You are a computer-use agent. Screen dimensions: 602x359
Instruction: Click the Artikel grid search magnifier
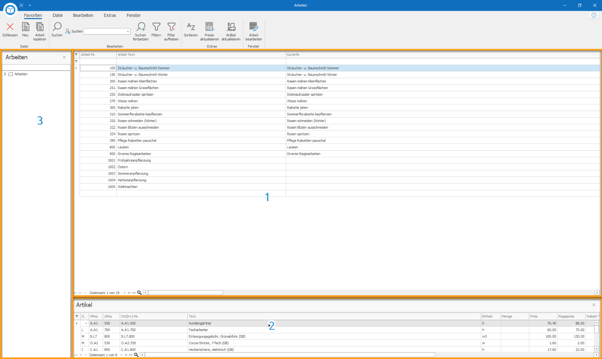pos(136,355)
